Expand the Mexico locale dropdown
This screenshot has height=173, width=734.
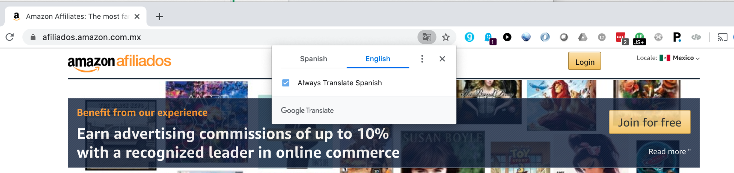[686, 58]
